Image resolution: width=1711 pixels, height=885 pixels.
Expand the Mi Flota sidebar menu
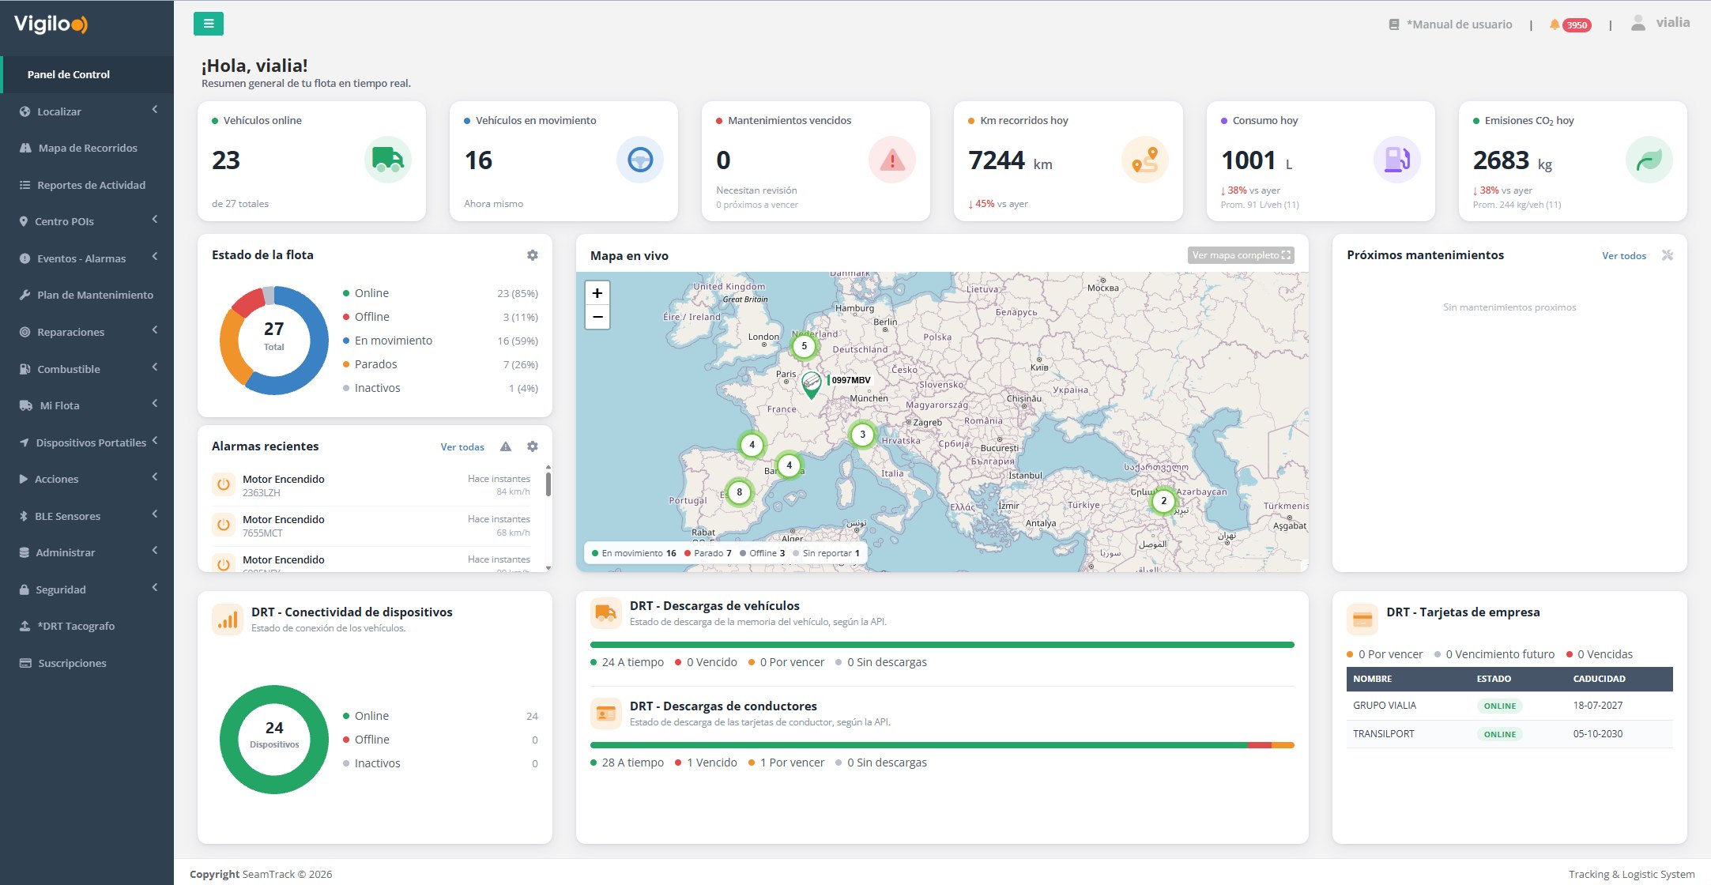pos(87,405)
